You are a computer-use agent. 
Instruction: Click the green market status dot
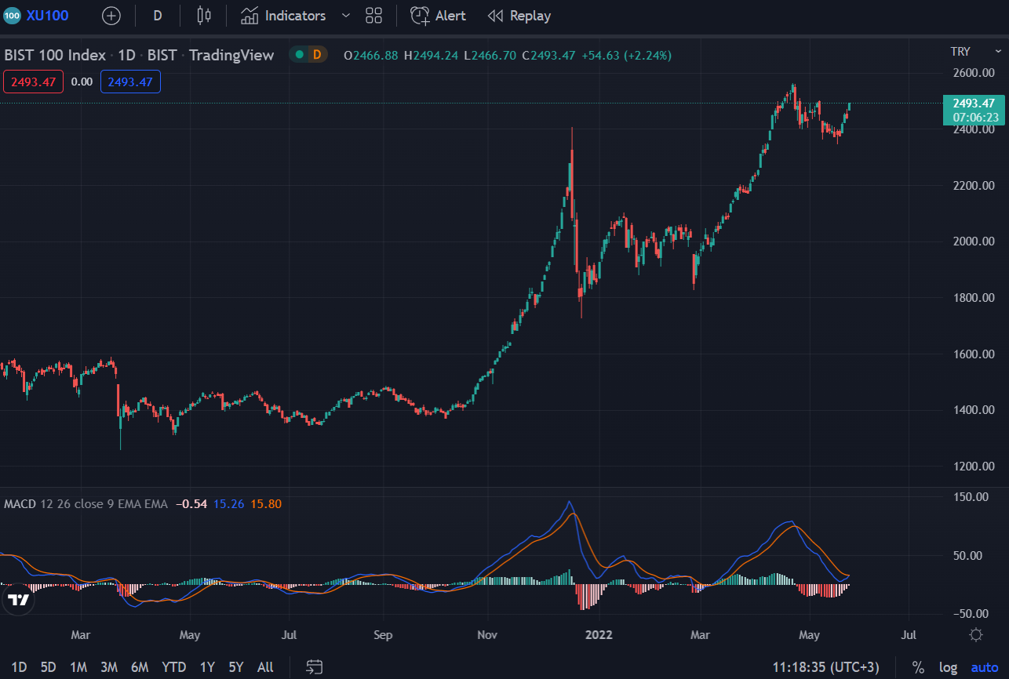pyautogui.click(x=299, y=55)
